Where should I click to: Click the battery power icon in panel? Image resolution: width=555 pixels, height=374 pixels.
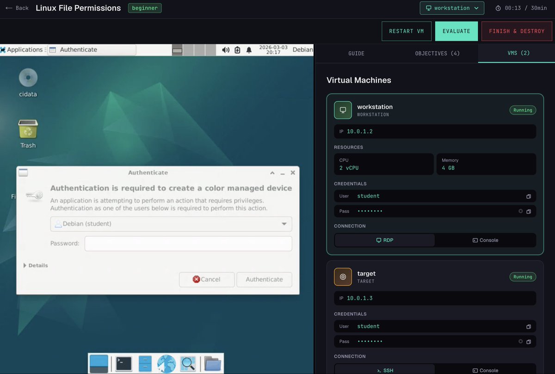[x=237, y=50]
